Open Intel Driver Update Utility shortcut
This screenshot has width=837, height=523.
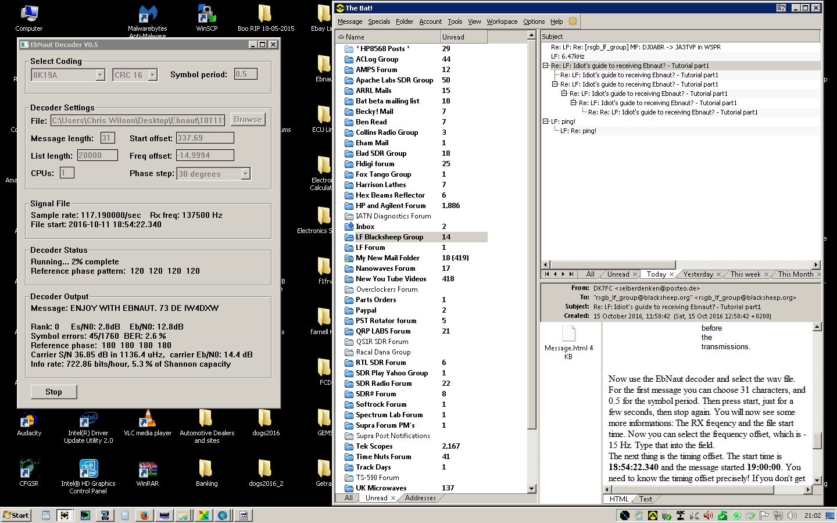[88, 427]
